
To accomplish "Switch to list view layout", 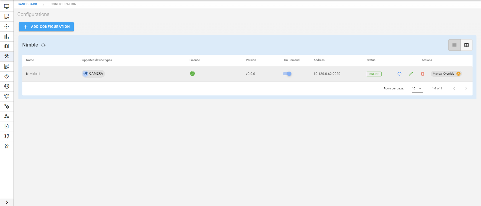I will 454,45.
